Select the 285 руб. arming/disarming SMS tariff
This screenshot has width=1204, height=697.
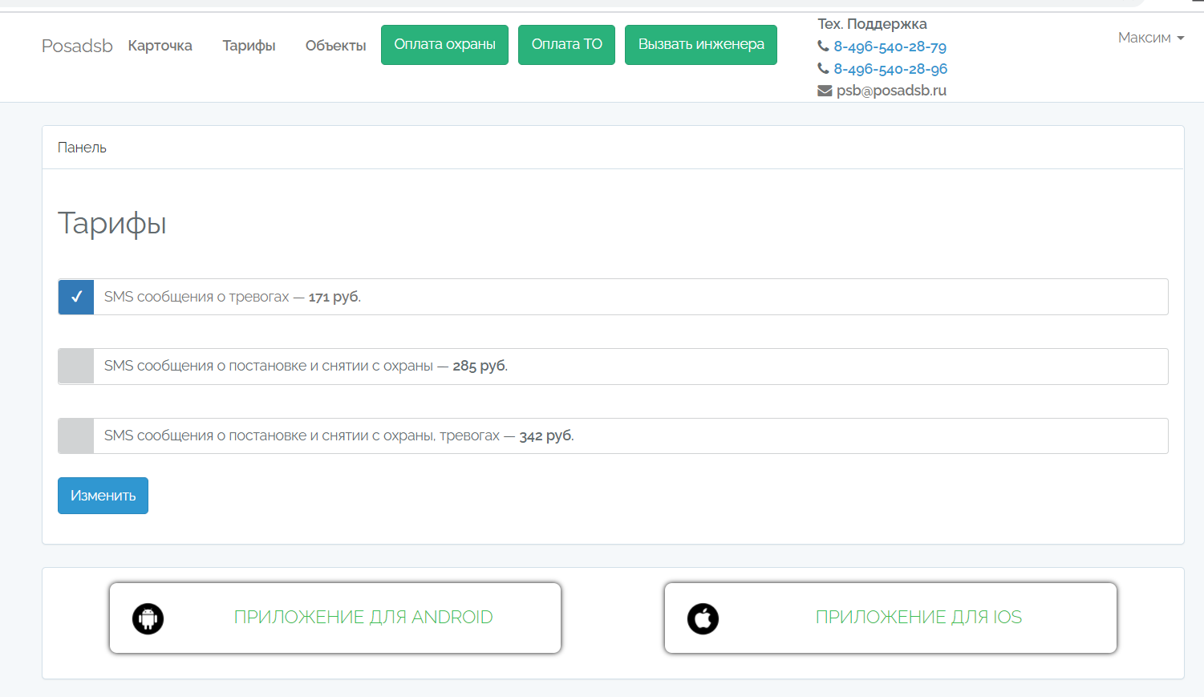[x=76, y=367]
